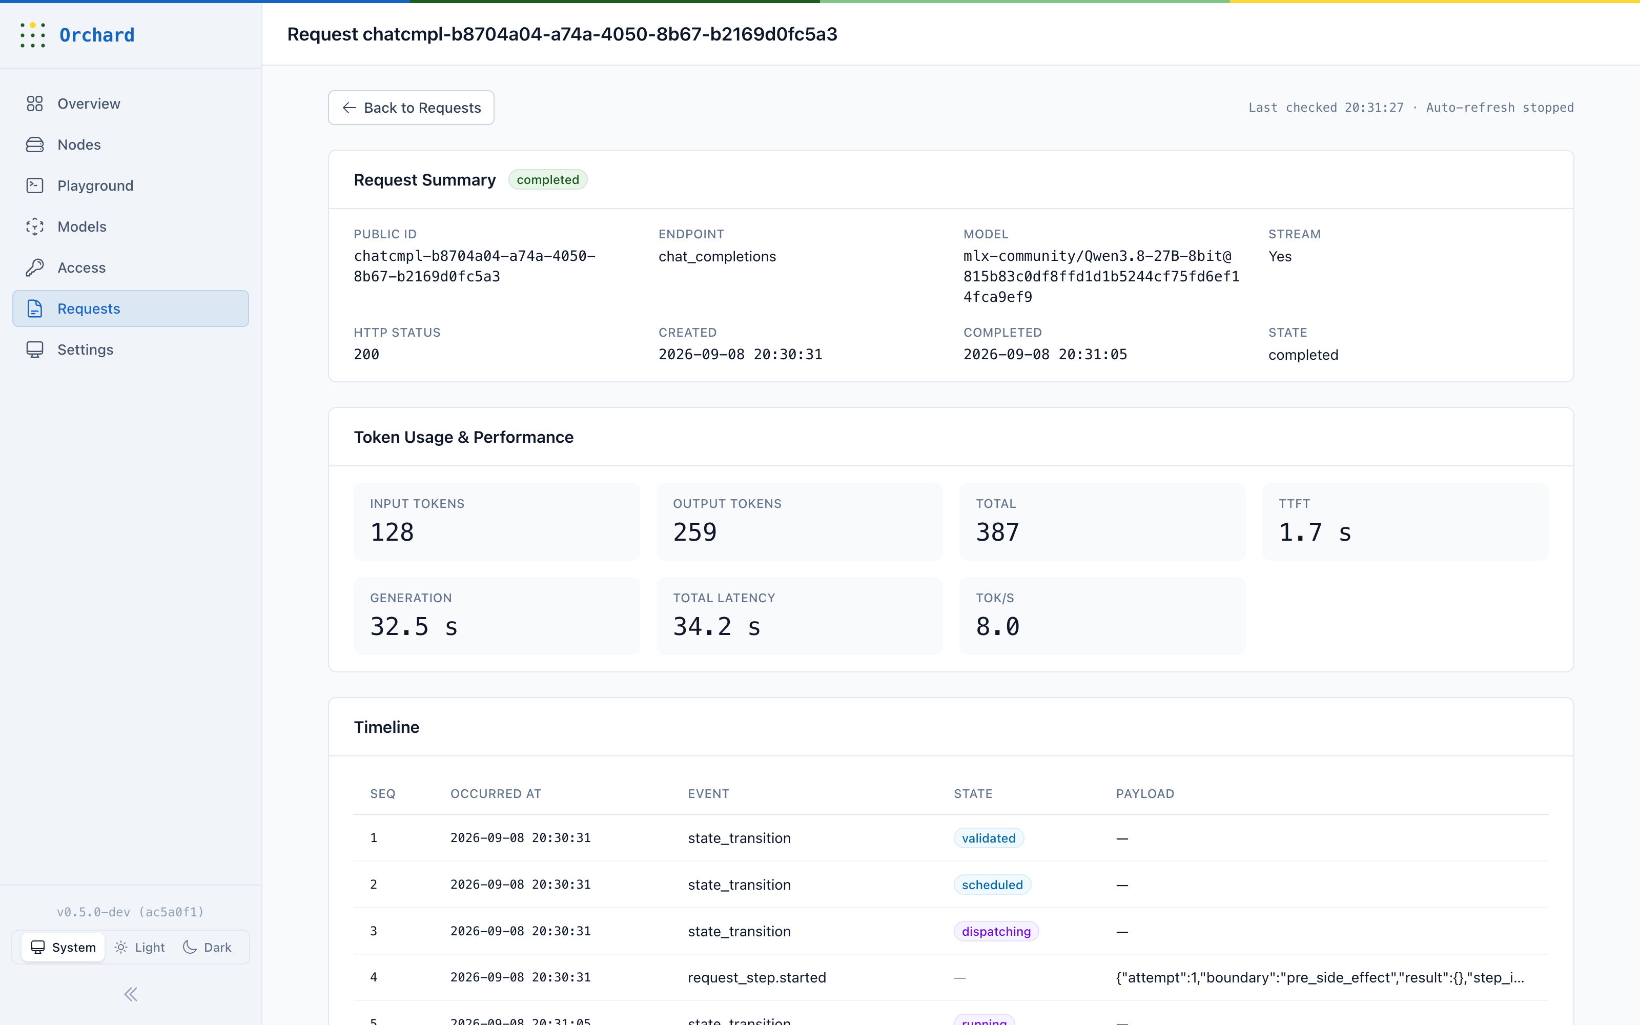This screenshot has width=1640, height=1025.
Task: Open the Playground page label
Action: point(95,186)
